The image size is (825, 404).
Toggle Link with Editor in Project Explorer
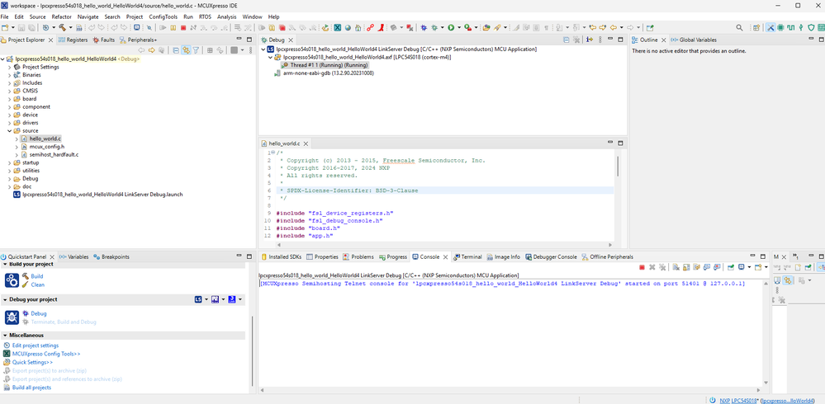coord(185,50)
